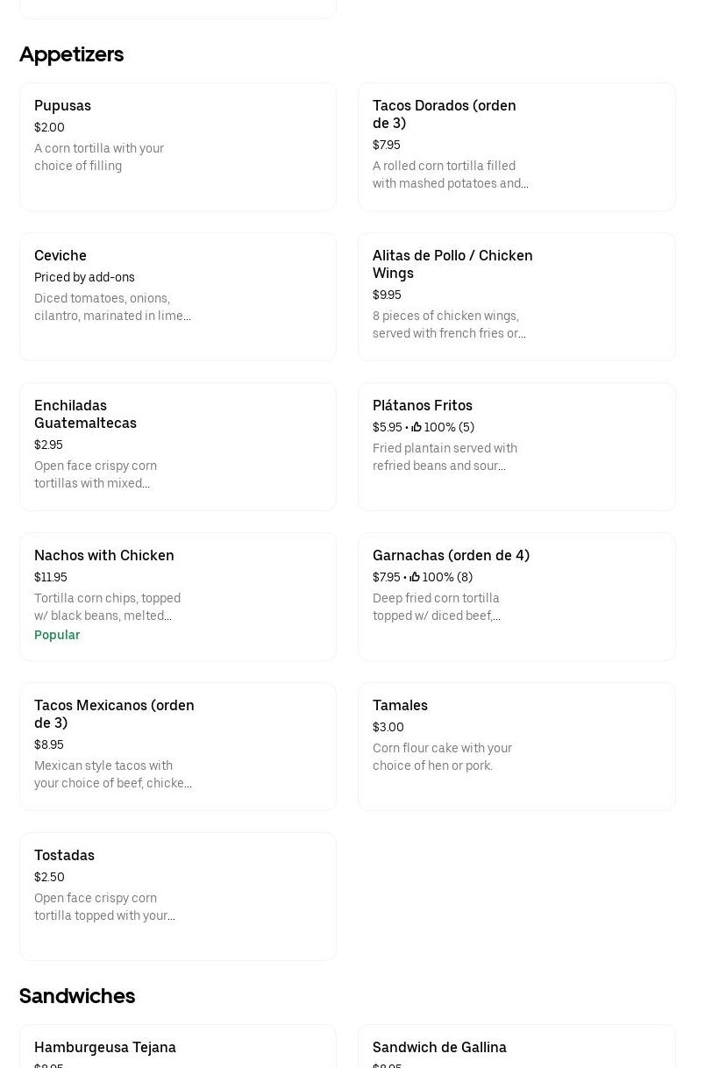Select Tacos Dorados (orden de 3)
The height and width of the screenshot is (1068, 705).
[516, 146]
